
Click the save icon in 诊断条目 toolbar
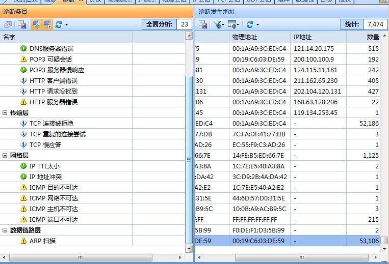[22, 24]
